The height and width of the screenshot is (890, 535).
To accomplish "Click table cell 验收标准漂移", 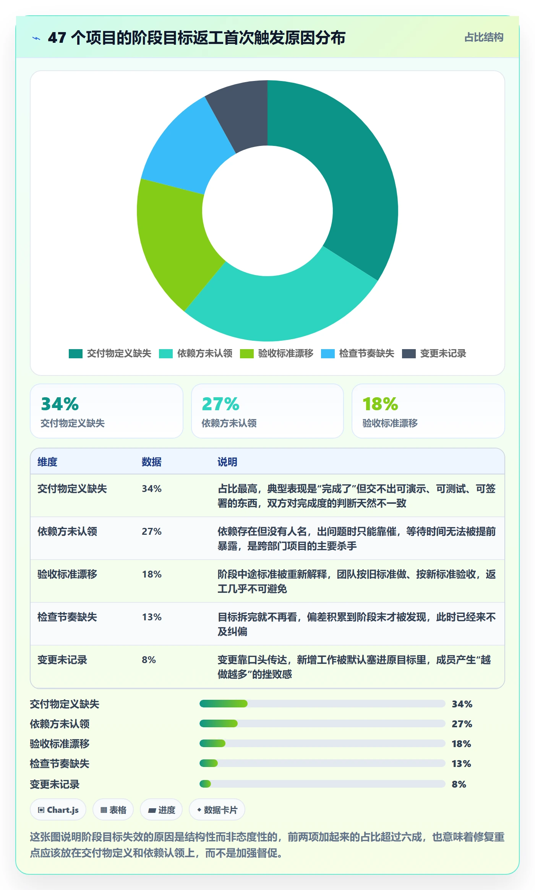I will [67, 574].
